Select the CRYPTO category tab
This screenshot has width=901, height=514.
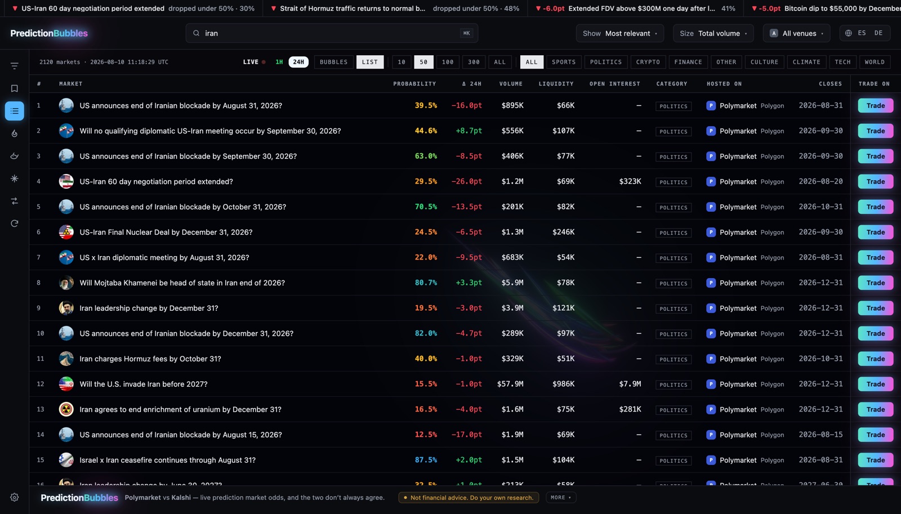648,62
